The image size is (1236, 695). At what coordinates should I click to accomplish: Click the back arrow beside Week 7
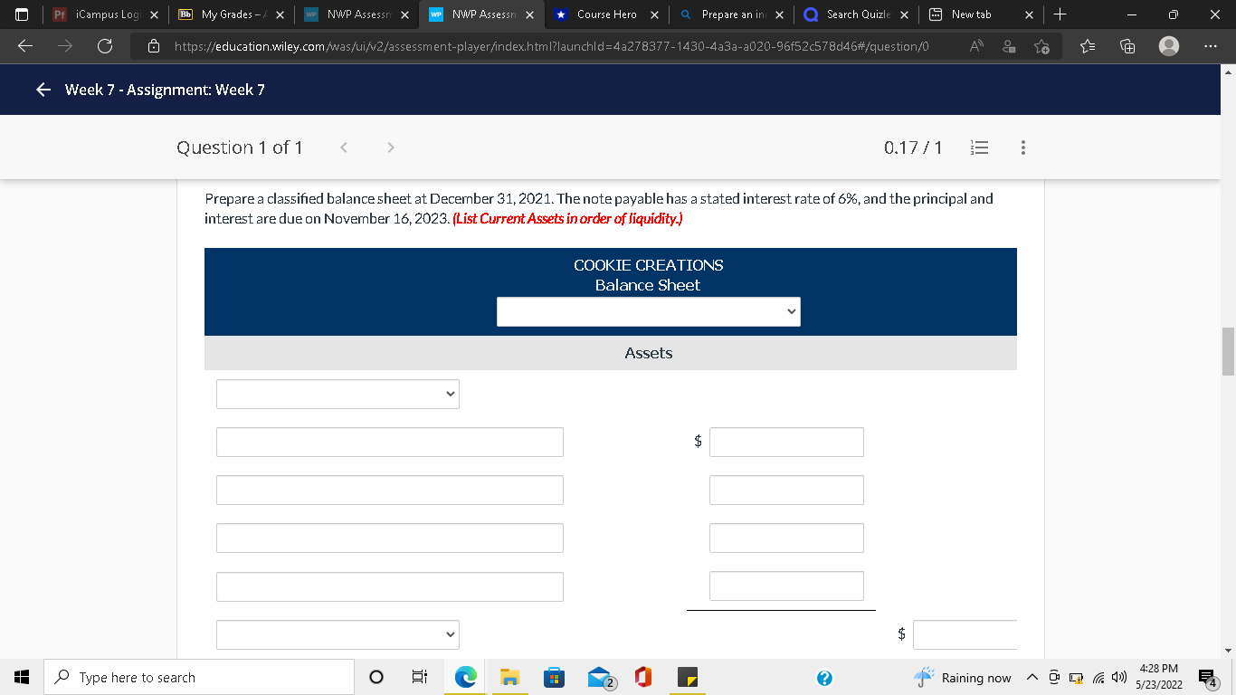pos(43,90)
